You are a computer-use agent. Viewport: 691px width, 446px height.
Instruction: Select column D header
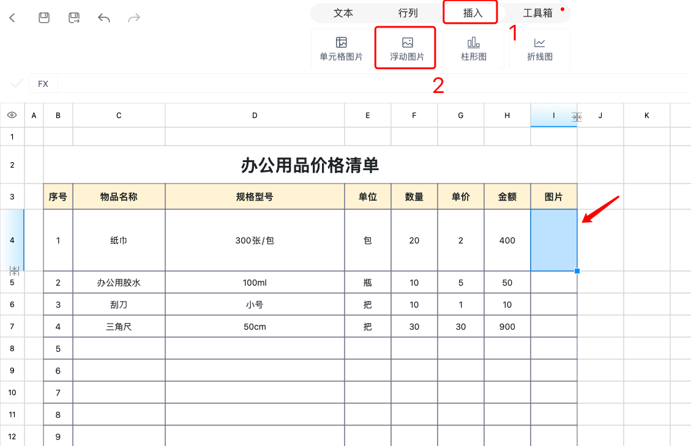(x=255, y=116)
